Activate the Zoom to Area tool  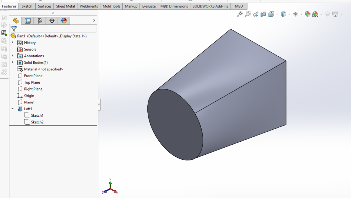point(248,14)
